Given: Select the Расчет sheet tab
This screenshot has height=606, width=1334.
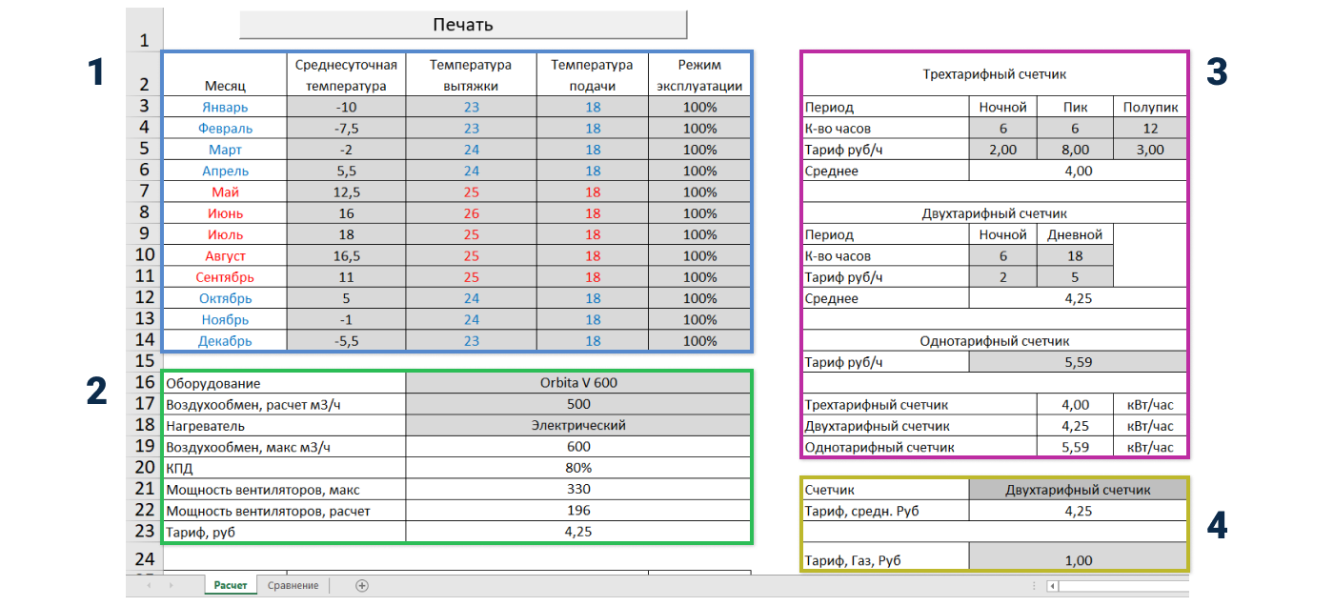Looking at the screenshot, I should tap(231, 585).
